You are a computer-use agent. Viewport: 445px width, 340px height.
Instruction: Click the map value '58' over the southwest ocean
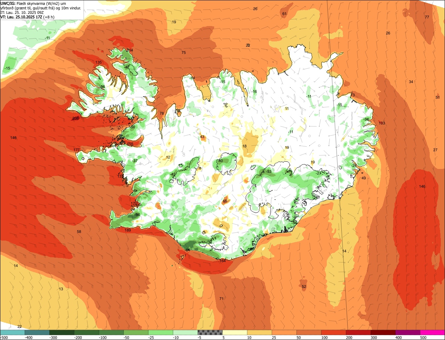pyautogui.click(x=79, y=232)
